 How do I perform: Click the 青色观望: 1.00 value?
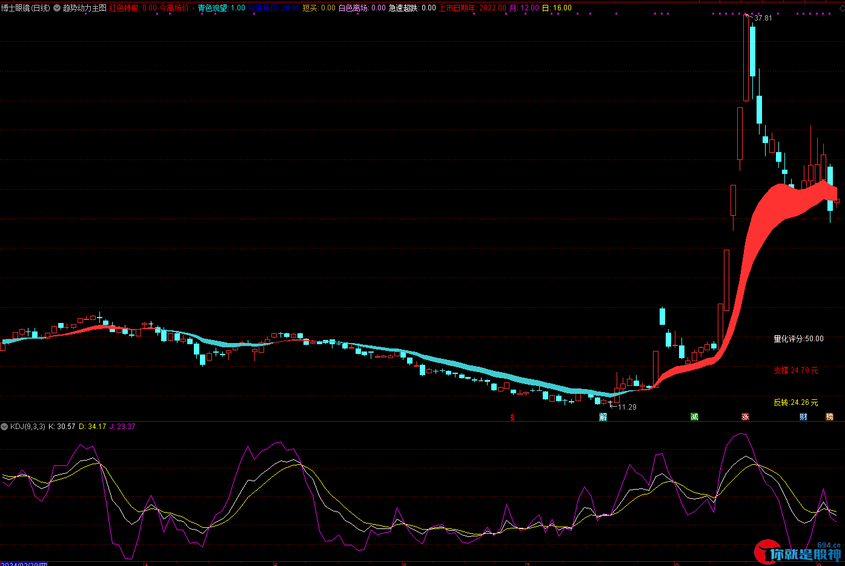point(222,8)
